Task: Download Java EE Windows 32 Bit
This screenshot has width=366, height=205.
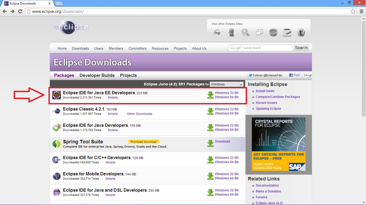Action: point(227,93)
